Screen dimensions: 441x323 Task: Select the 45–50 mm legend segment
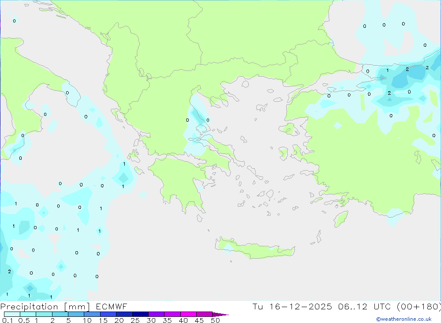(205, 314)
